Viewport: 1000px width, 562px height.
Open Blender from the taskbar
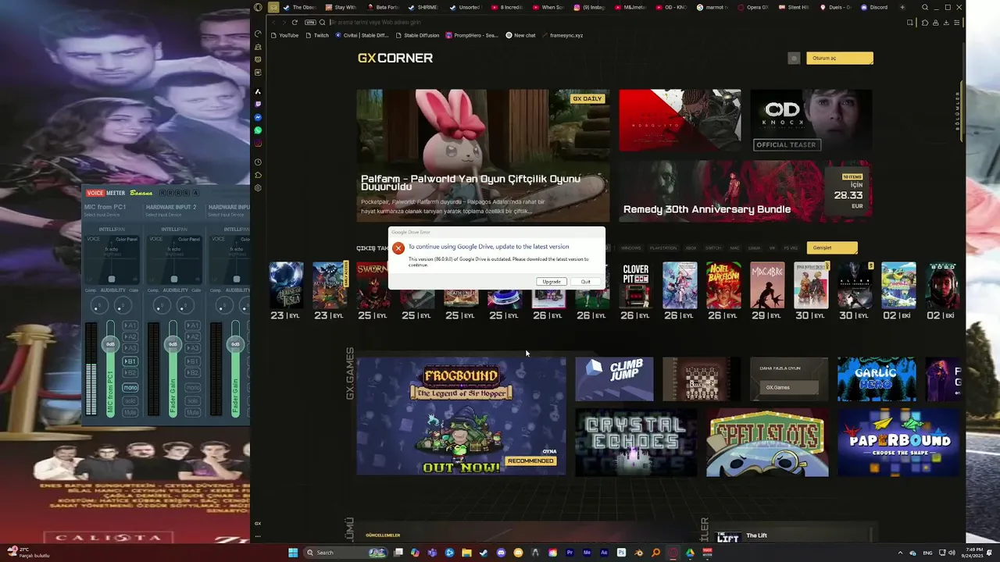638,553
